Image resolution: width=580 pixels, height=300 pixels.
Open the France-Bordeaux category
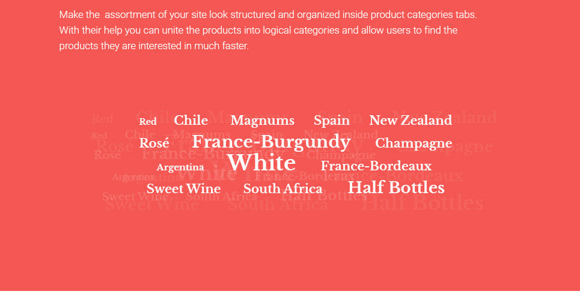tap(376, 166)
